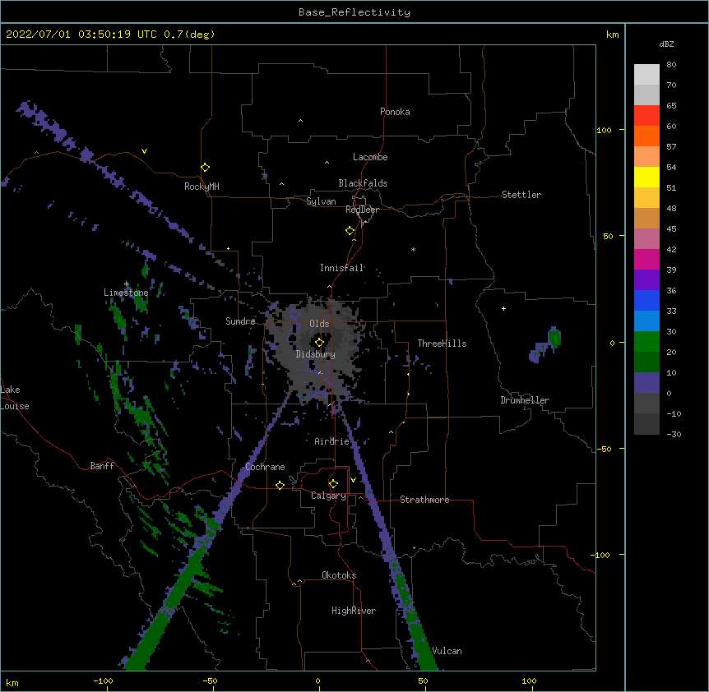Click the red 60-65 dBZ legend swatch

point(646,116)
